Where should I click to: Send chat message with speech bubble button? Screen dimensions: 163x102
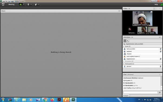pyautogui.click(x=160, y=93)
